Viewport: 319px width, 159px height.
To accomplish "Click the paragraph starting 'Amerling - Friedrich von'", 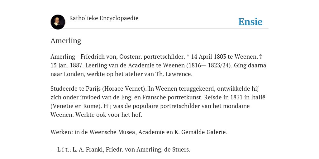I will click(158, 65).
